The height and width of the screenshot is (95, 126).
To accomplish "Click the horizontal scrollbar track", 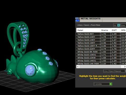I will [x=100, y=66].
